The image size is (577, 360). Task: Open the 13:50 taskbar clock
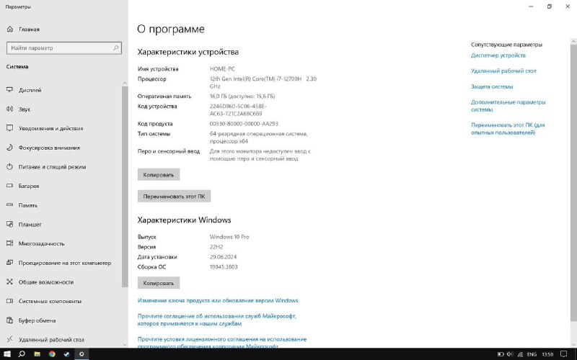pos(547,354)
